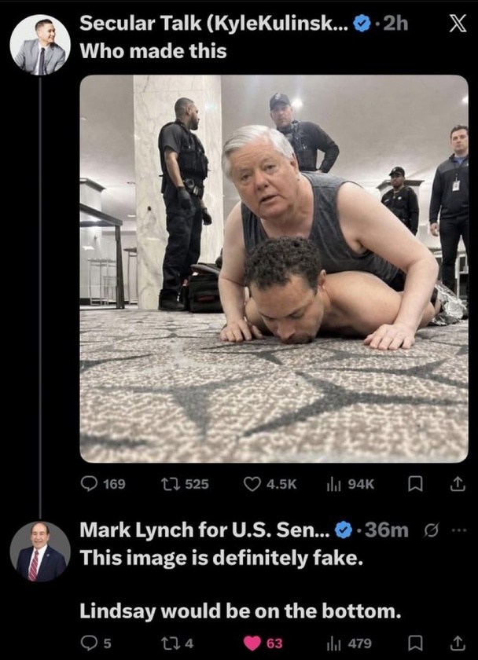This screenshot has height=660, width=478.
Task: Open the Secular Talk account name link
Action: [215, 24]
